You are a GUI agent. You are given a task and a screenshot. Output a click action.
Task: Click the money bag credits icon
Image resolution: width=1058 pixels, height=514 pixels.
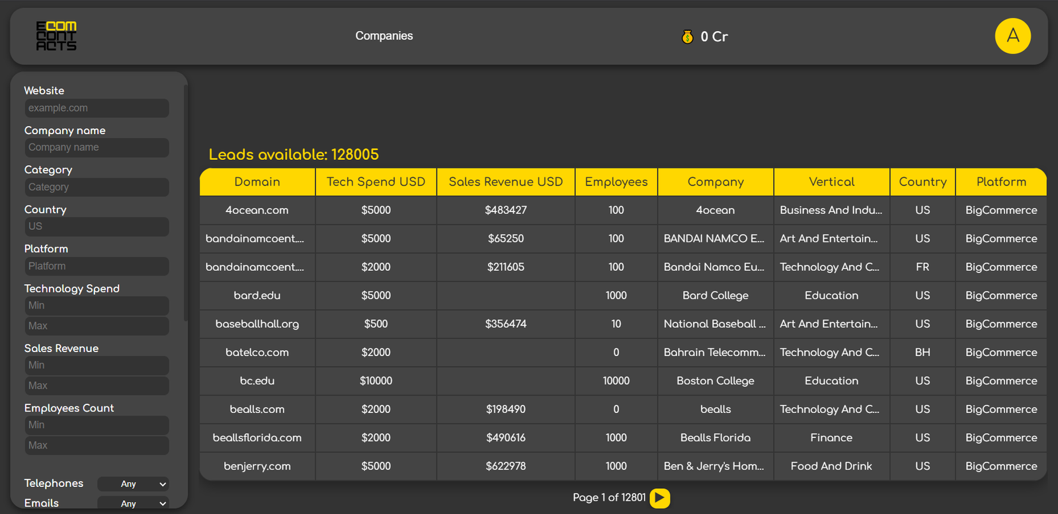point(688,37)
